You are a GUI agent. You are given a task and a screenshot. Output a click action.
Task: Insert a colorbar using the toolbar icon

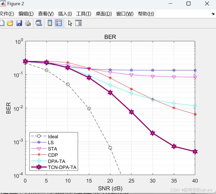pos(50,23)
